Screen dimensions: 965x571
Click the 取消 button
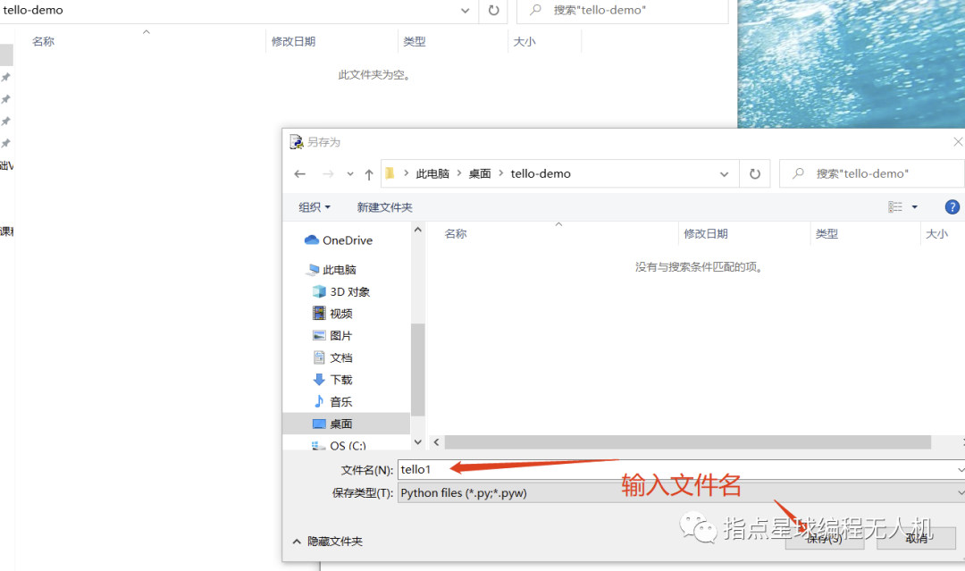[917, 539]
